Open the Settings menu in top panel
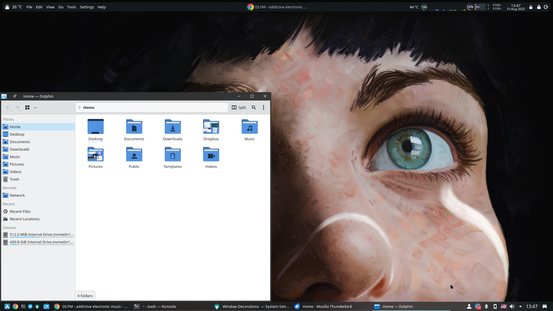Screen dimensions: 553x311 [87, 7]
